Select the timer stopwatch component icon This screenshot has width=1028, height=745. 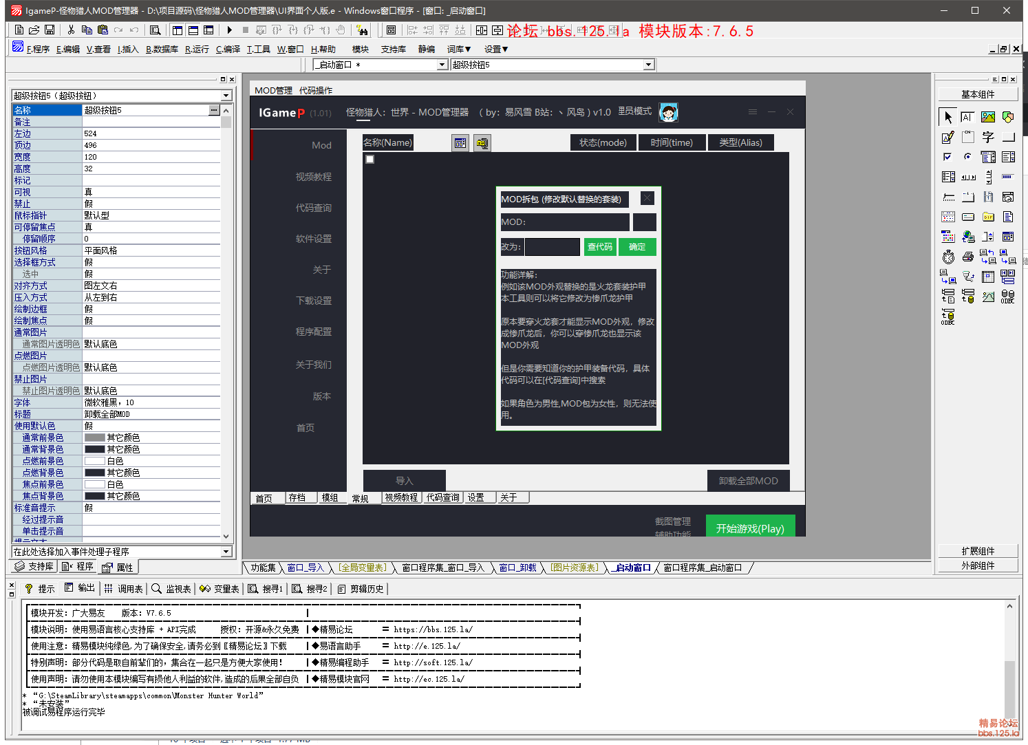(948, 257)
